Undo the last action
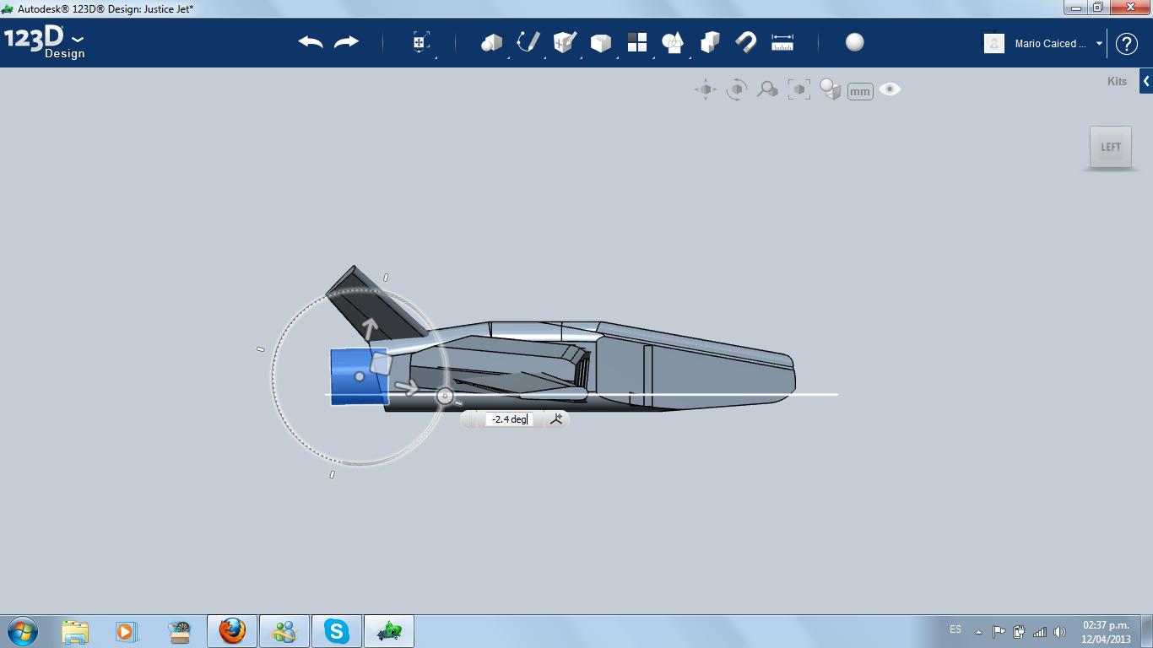This screenshot has width=1153, height=648. point(311,42)
